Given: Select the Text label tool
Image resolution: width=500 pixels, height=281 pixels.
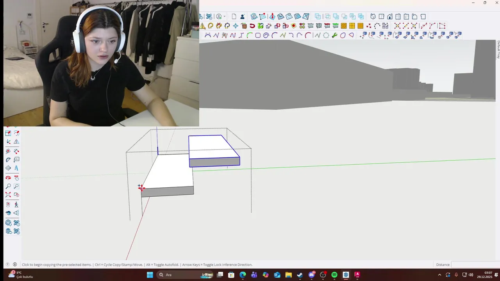Looking at the screenshot, I should (x=16, y=160).
